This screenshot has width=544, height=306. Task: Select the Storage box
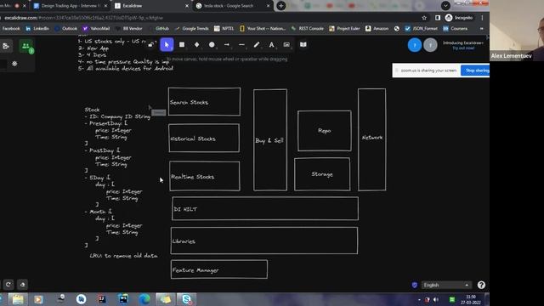[322, 174]
